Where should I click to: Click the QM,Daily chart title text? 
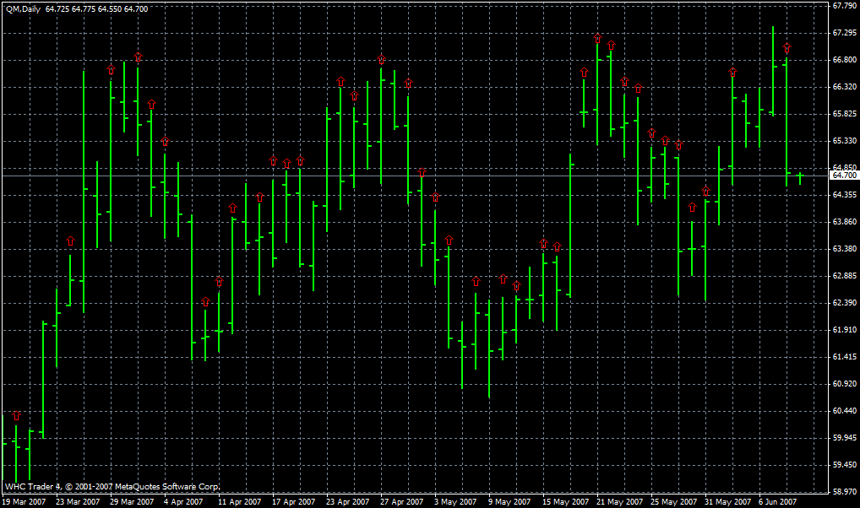click(23, 8)
